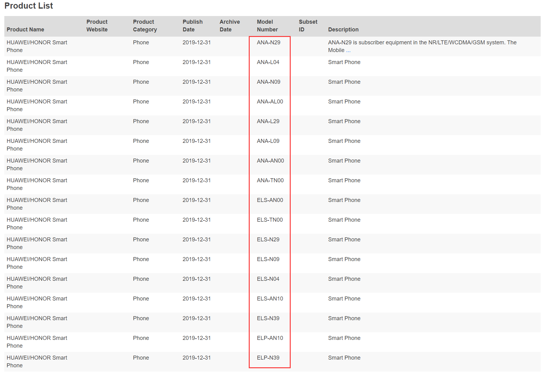Image resolution: width=545 pixels, height=375 pixels.
Task: Select the Archive Date column header
Action: pos(229,26)
